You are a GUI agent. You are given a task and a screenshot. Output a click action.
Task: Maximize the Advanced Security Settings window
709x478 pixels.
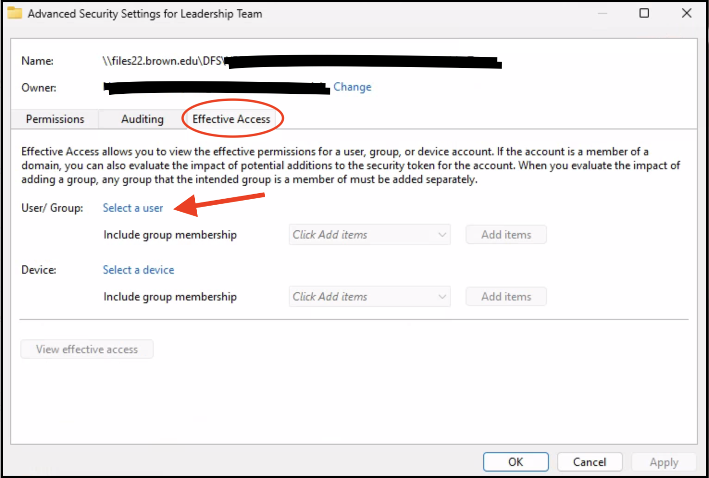(644, 13)
